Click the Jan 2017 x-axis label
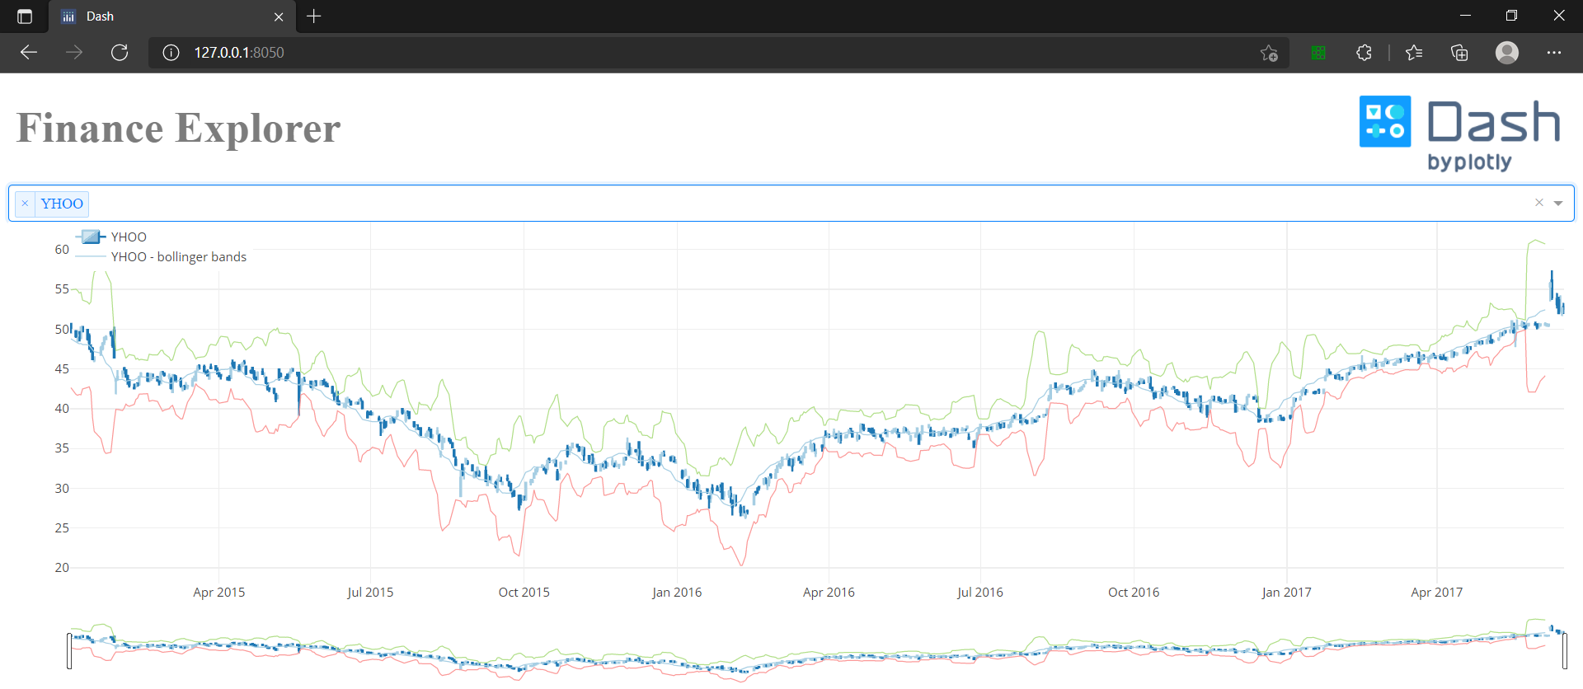This screenshot has width=1583, height=689. click(x=1286, y=593)
